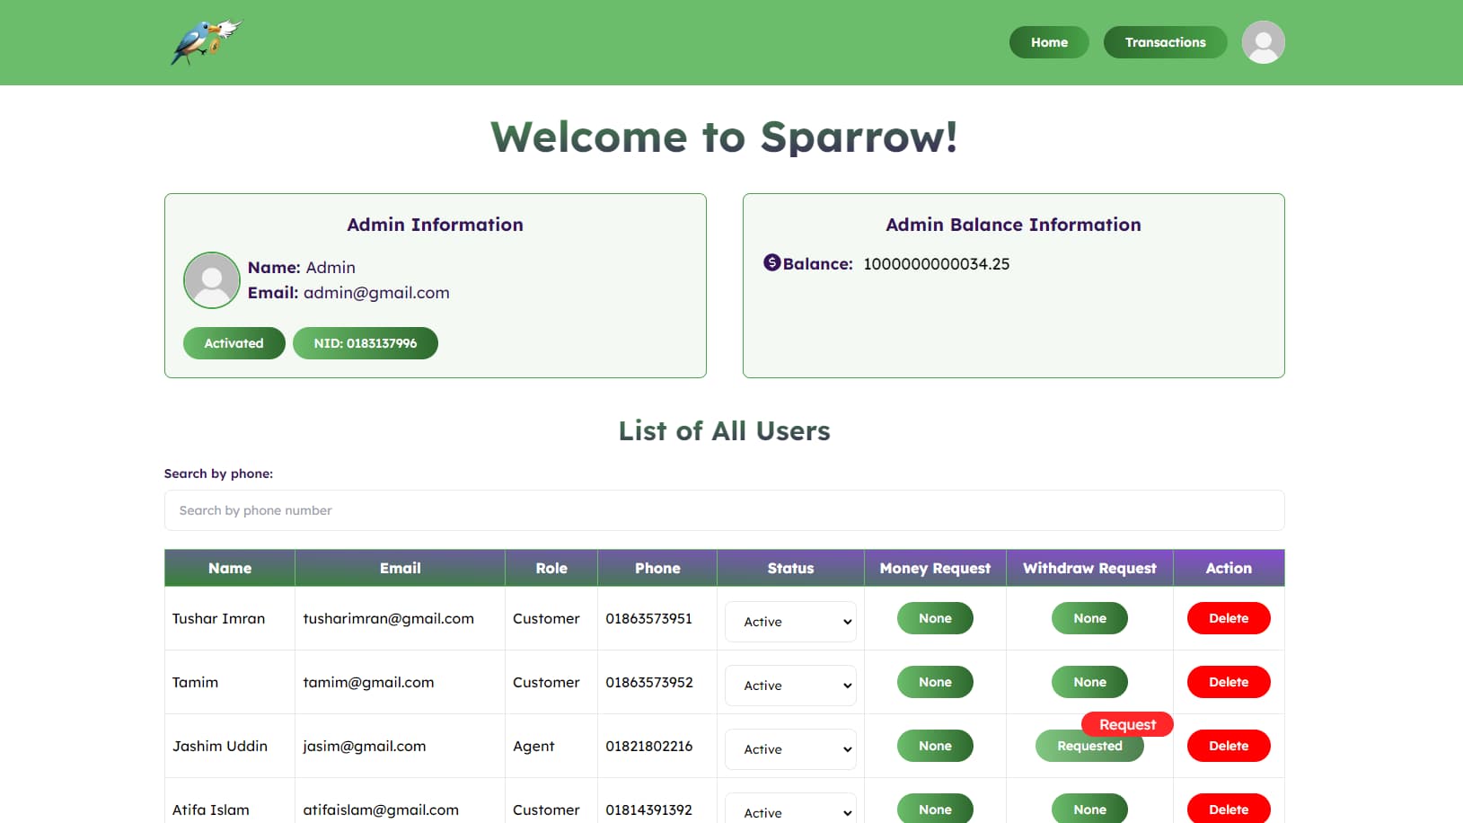Delete the user Tushar Imran

pyautogui.click(x=1228, y=618)
